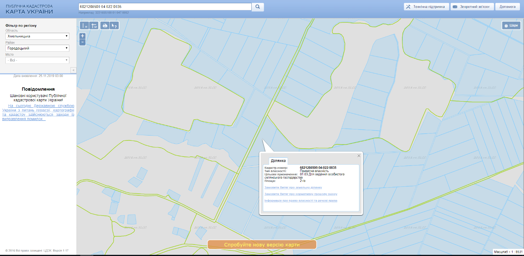Viewport: 524px width, 256px height.
Task: Collapse the left sidebar panel arrow
Action: [x=74, y=70]
